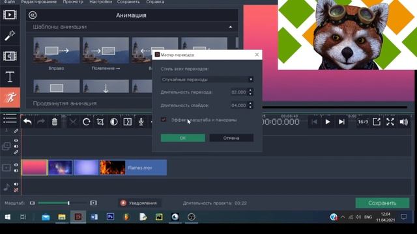The height and width of the screenshot is (234, 417).
Task: Change the 16:9 aspect ratio
Action: [363, 122]
